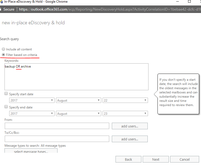Open the start date month dropdown
Image resolution: width=201 pixels, height=167 pixels.
pyautogui.click(x=78, y=100)
